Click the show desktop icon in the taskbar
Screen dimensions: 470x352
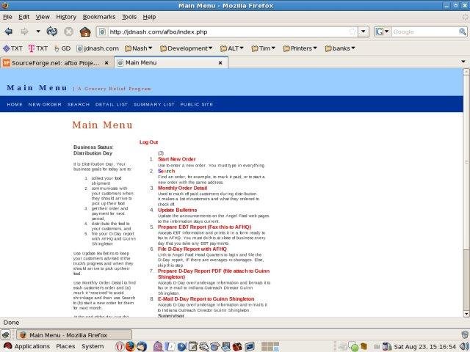pos(5,334)
